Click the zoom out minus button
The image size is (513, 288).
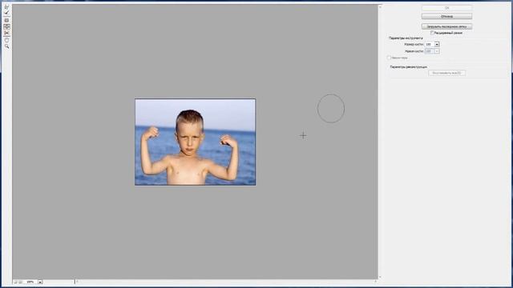click(x=15, y=282)
